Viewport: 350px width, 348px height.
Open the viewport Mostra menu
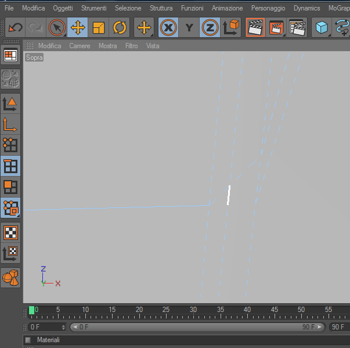point(108,46)
